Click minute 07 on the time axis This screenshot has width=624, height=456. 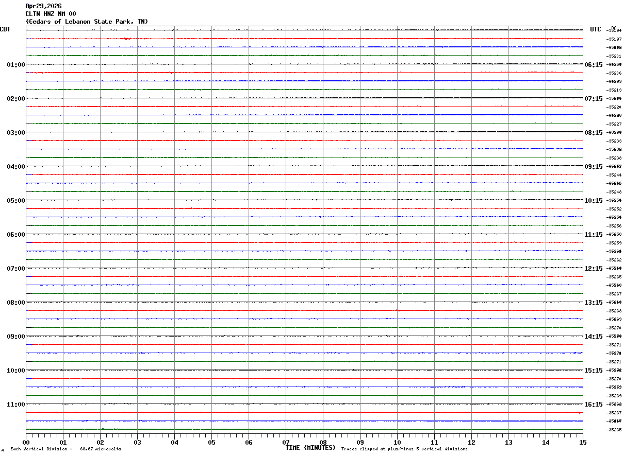tap(286, 442)
